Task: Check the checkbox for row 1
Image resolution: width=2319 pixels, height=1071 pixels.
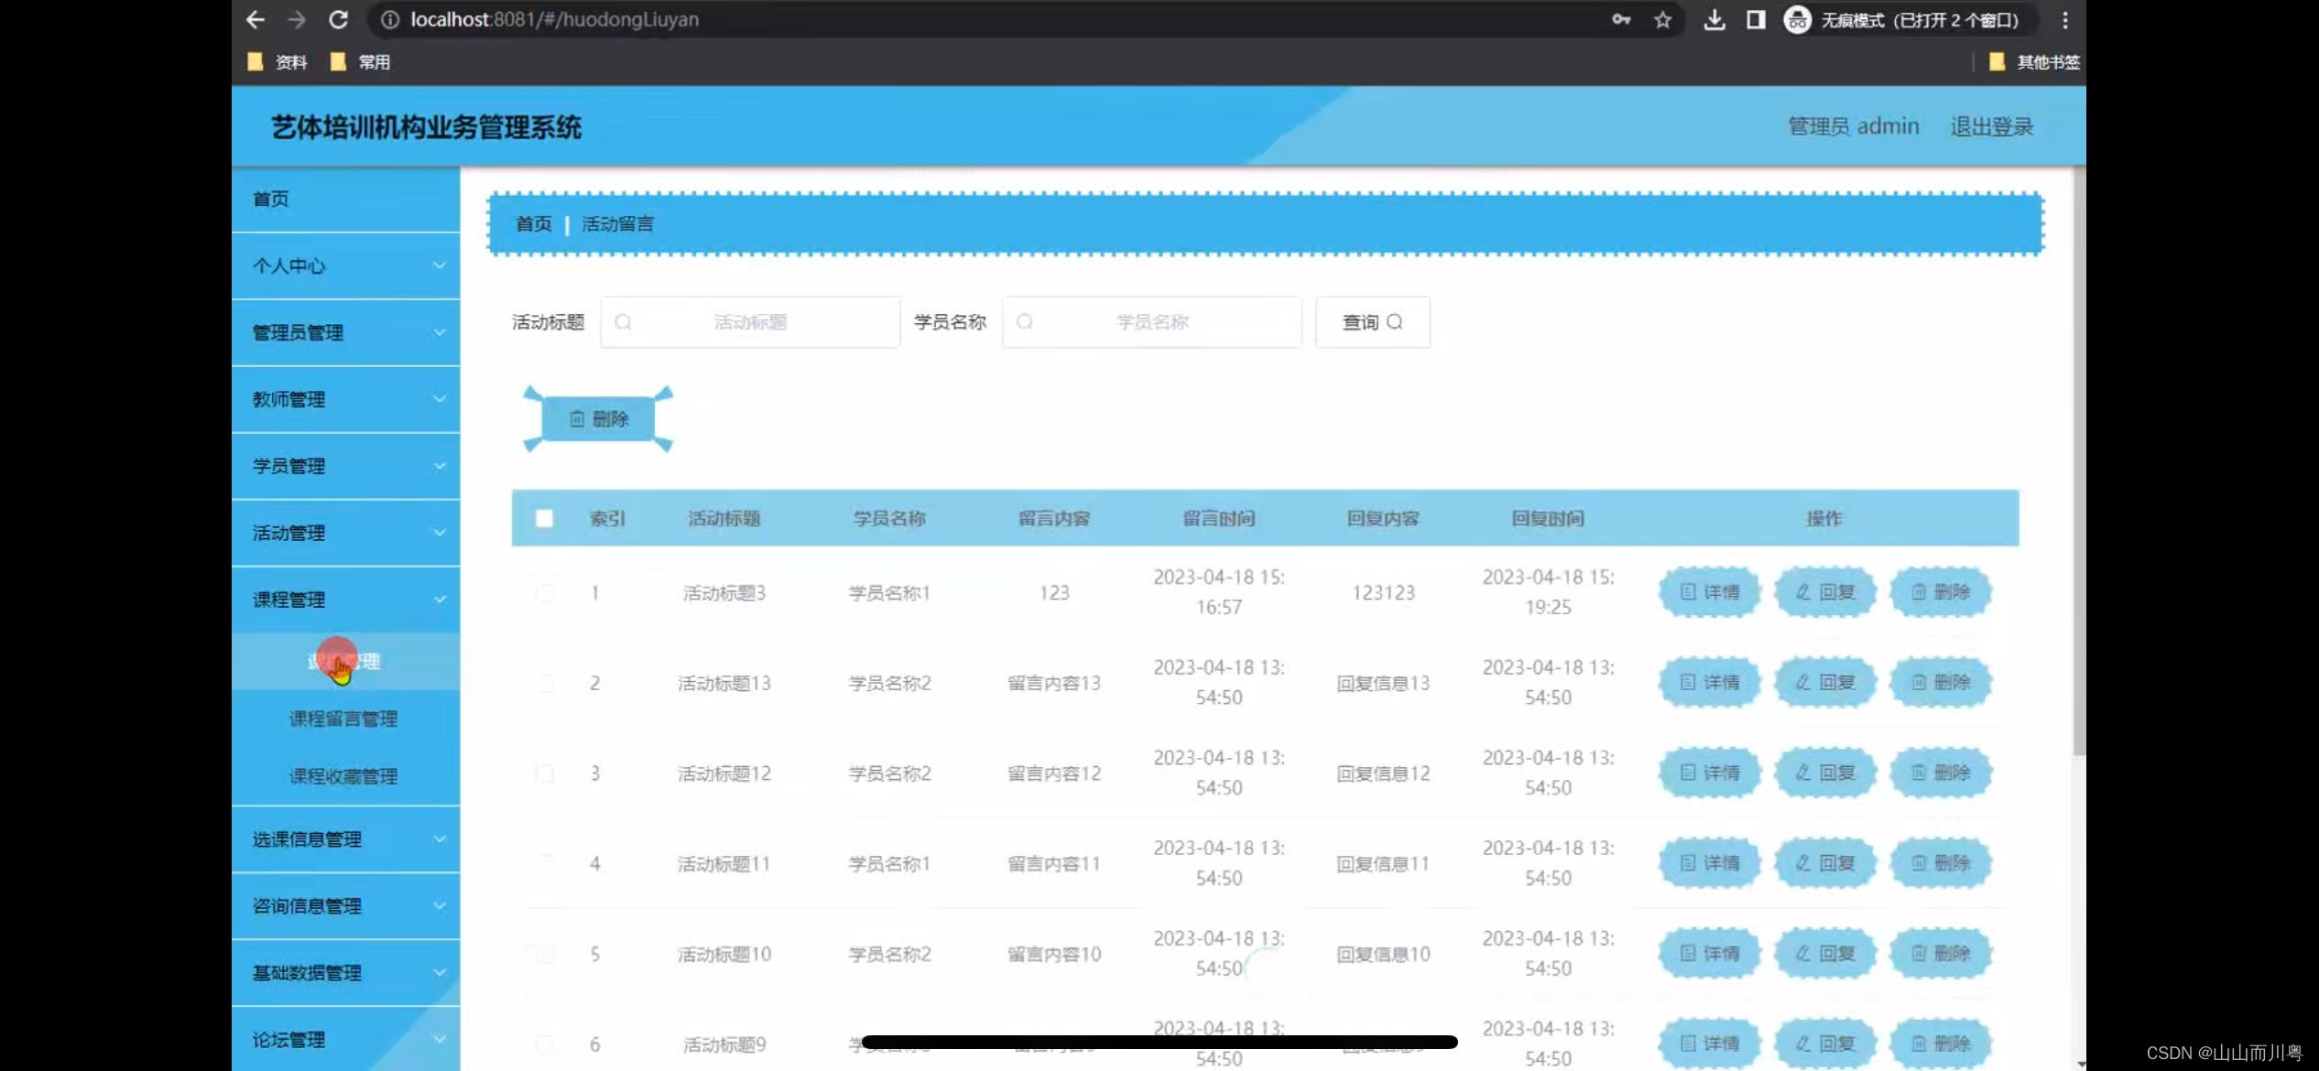Action: pyautogui.click(x=545, y=593)
